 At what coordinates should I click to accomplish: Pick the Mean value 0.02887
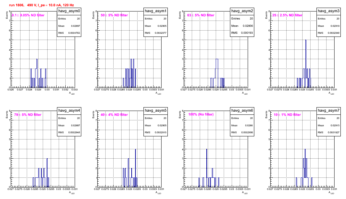75,125
